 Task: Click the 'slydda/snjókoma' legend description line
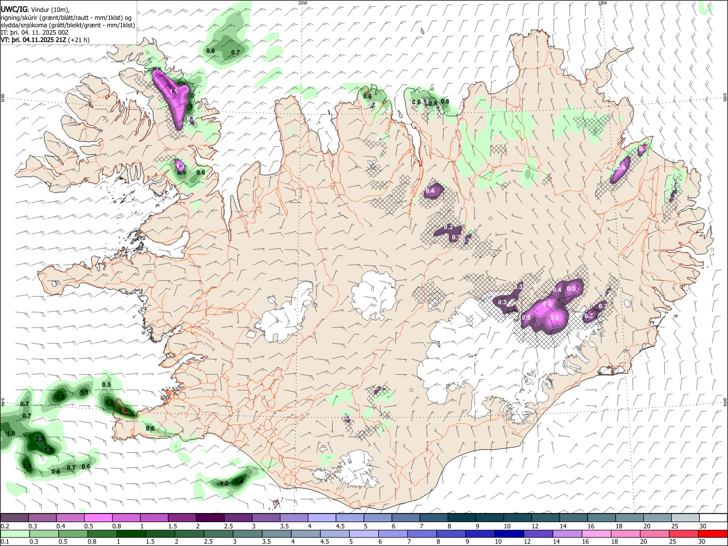coord(68,25)
